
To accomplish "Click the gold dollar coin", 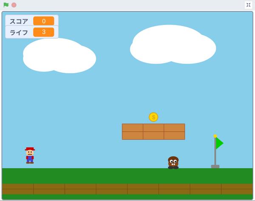I will click(153, 117).
